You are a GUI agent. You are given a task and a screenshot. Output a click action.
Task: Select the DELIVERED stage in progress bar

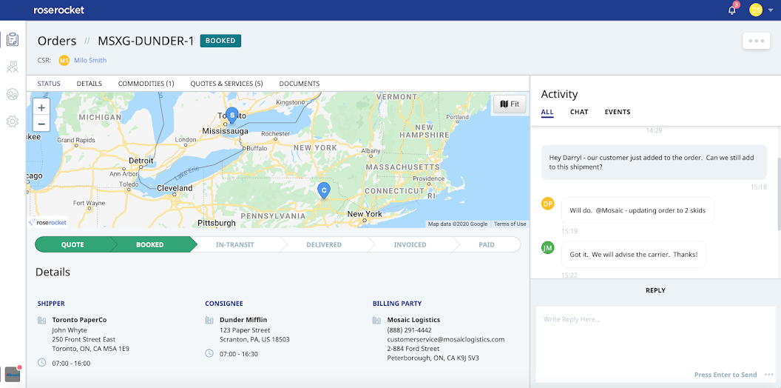click(x=324, y=245)
